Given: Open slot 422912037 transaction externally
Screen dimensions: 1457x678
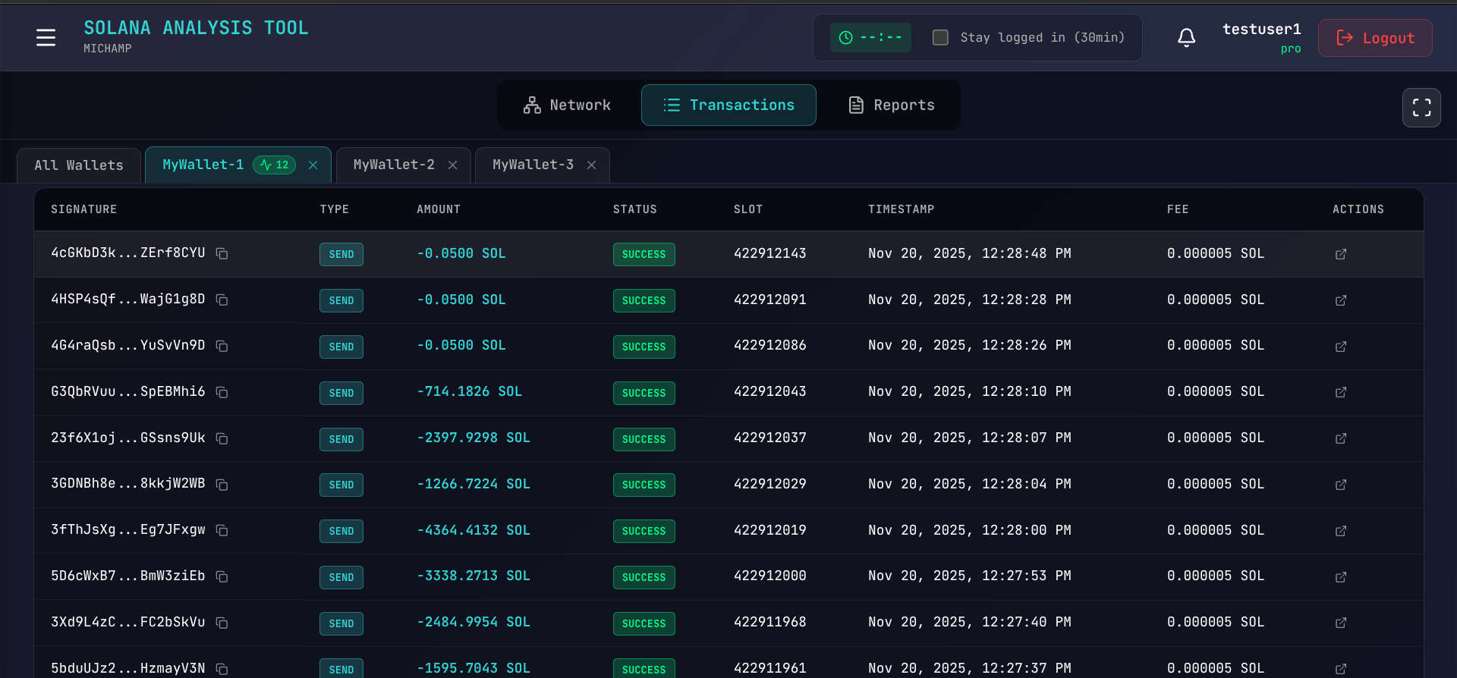Looking at the screenshot, I should (x=1341, y=438).
